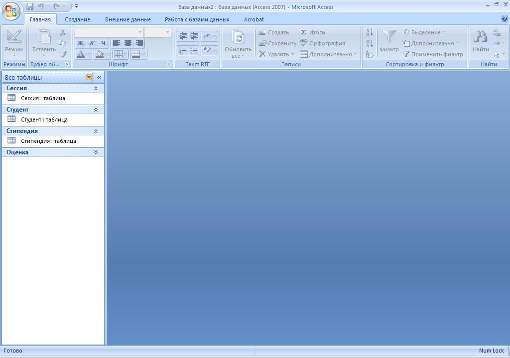Click the replace icon beside Найти
Image resolution: width=510 pixels, height=358 pixels.
(497, 32)
